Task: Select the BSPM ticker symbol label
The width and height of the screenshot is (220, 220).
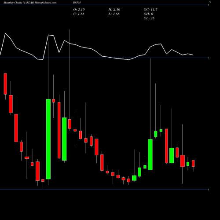Action: [x=77, y=3]
